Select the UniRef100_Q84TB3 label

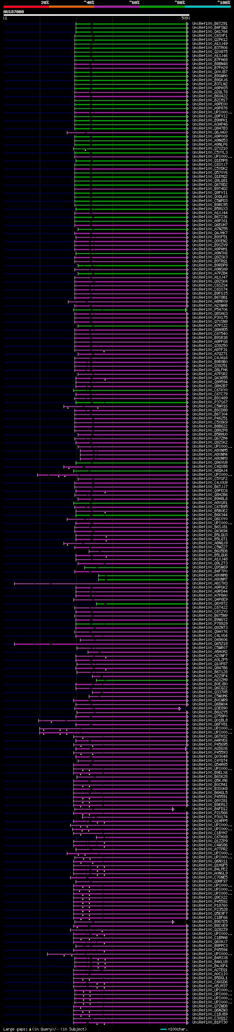(x=210, y=128)
